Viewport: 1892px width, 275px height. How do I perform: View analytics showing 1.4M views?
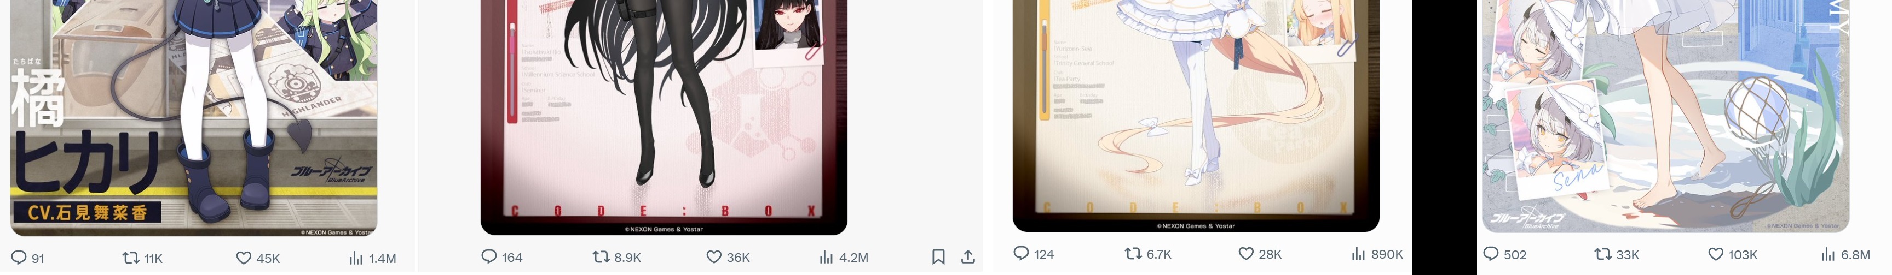(x=372, y=258)
